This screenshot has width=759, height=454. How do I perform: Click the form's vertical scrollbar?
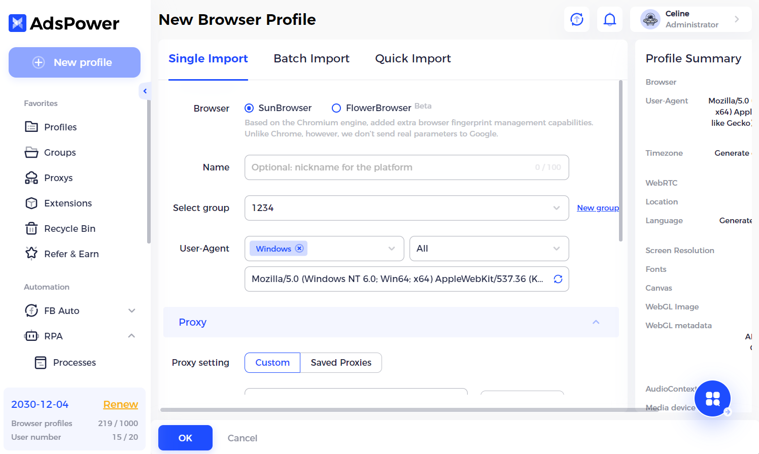(620, 161)
